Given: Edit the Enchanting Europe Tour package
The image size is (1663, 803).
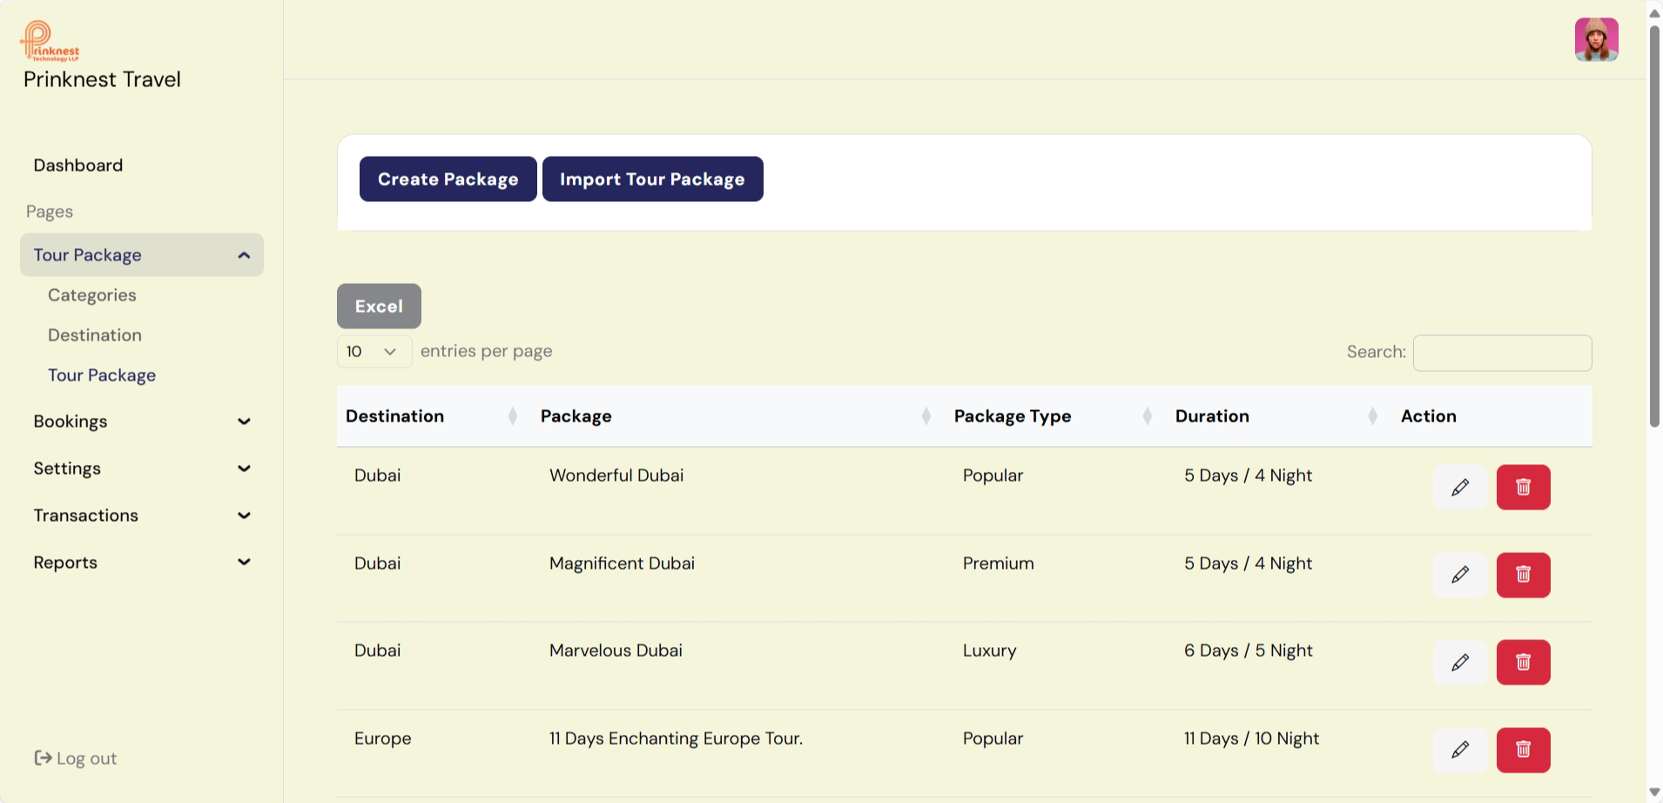Looking at the screenshot, I should [x=1460, y=750].
